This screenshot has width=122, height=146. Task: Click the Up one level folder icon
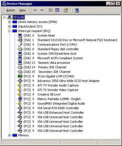click(x=51, y=10)
